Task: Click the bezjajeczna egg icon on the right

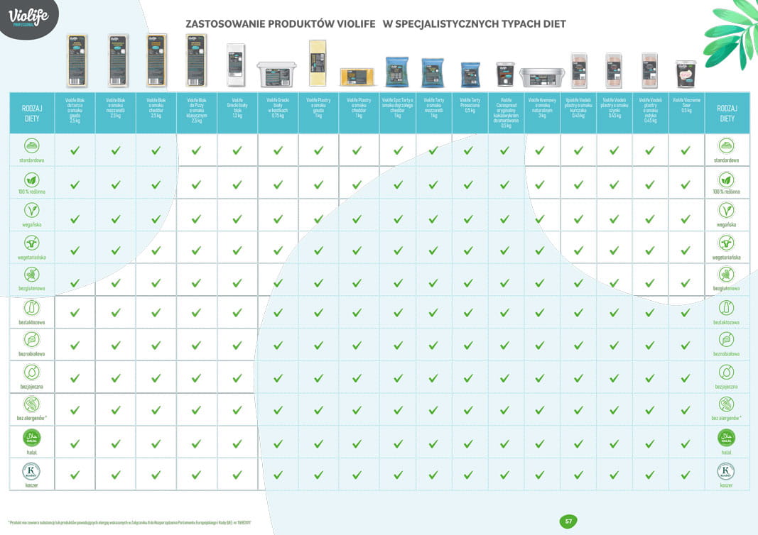Action: click(x=726, y=373)
